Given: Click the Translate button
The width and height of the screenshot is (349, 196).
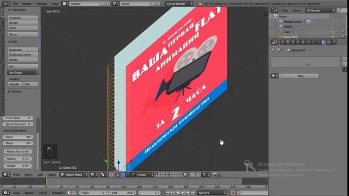Looking at the screenshot, I should coord(23,18).
